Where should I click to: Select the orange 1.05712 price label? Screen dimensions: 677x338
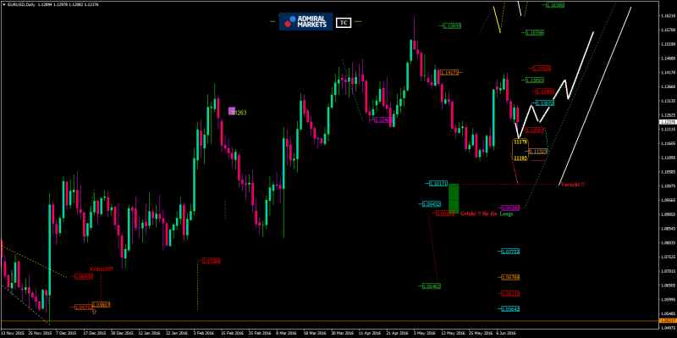[83, 308]
